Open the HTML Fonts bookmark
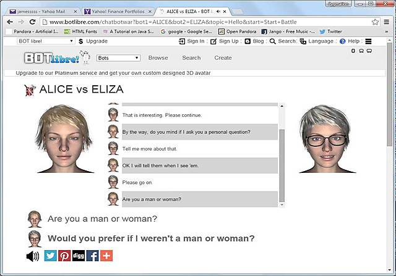This screenshot has width=396, height=276. point(81,31)
